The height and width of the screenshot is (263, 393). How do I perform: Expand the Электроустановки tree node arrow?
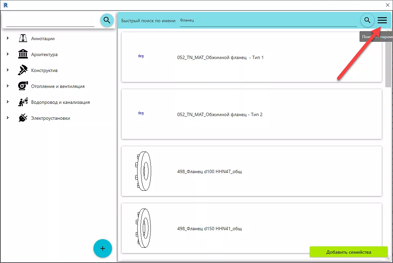(x=8, y=118)
